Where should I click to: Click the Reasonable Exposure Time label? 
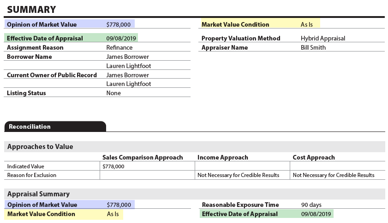[x=240, y=205]
